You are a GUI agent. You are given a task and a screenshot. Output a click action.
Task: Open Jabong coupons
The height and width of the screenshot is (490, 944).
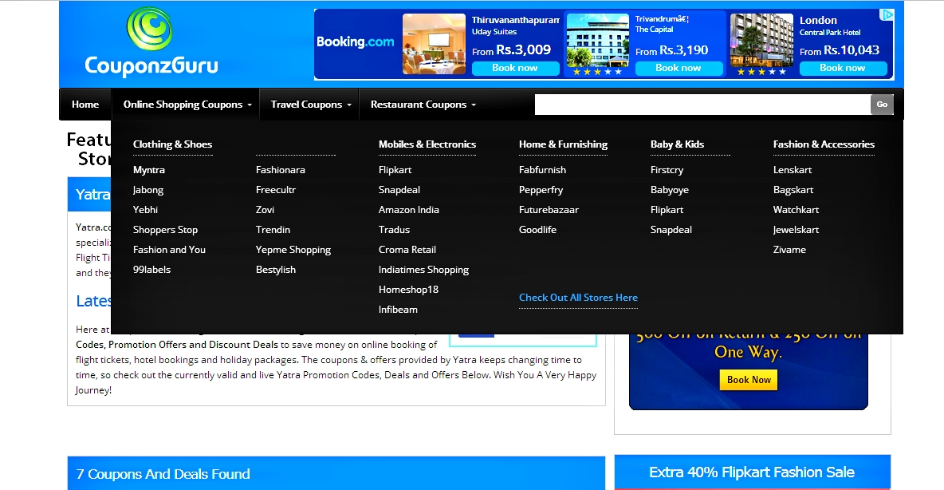coord(148,190)
